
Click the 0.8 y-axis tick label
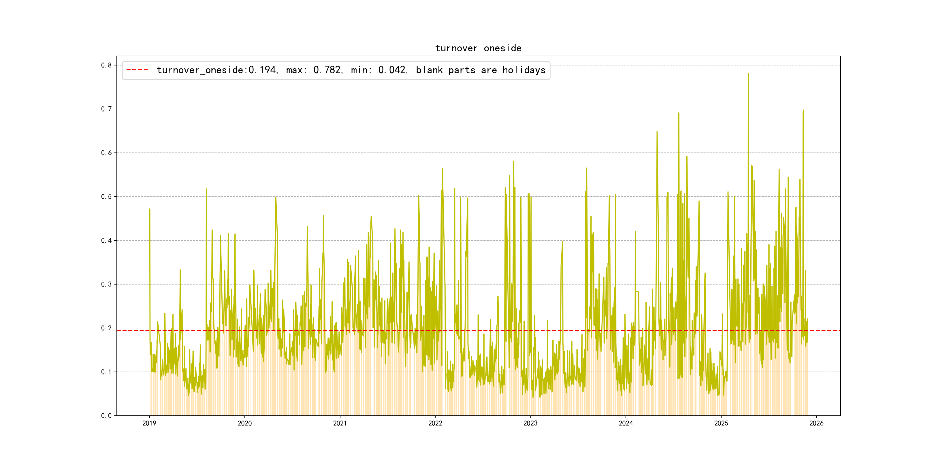click(x=106, y=65)
